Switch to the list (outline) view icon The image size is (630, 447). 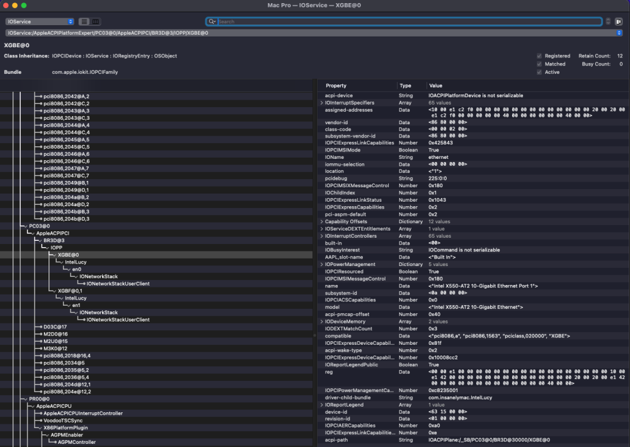[x=84, y=21]
